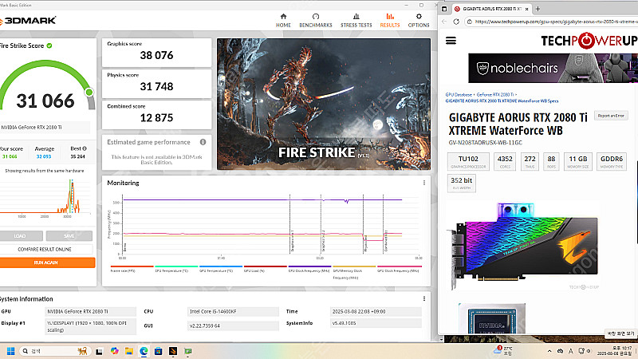This screenshot has width=638, height=359.
Task: Refresh the TechPowerUp page
Action: pos(456,22)
